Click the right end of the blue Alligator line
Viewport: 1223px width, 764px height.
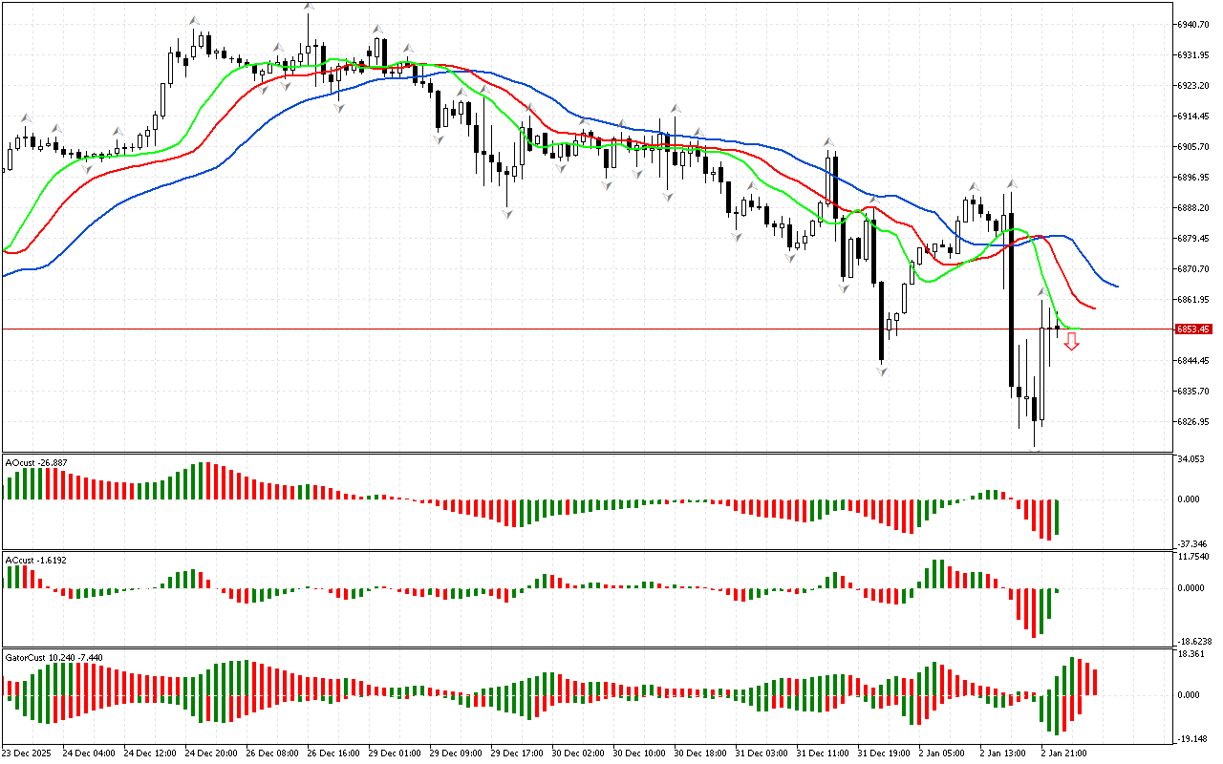click(1116, 286)
